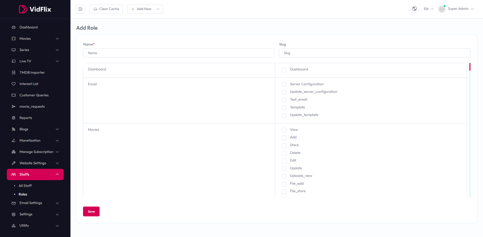The height and width of the screenshot is (237, 483).
Task: Click the TMDB Importer sidebar icon
Action: point(14,72)
